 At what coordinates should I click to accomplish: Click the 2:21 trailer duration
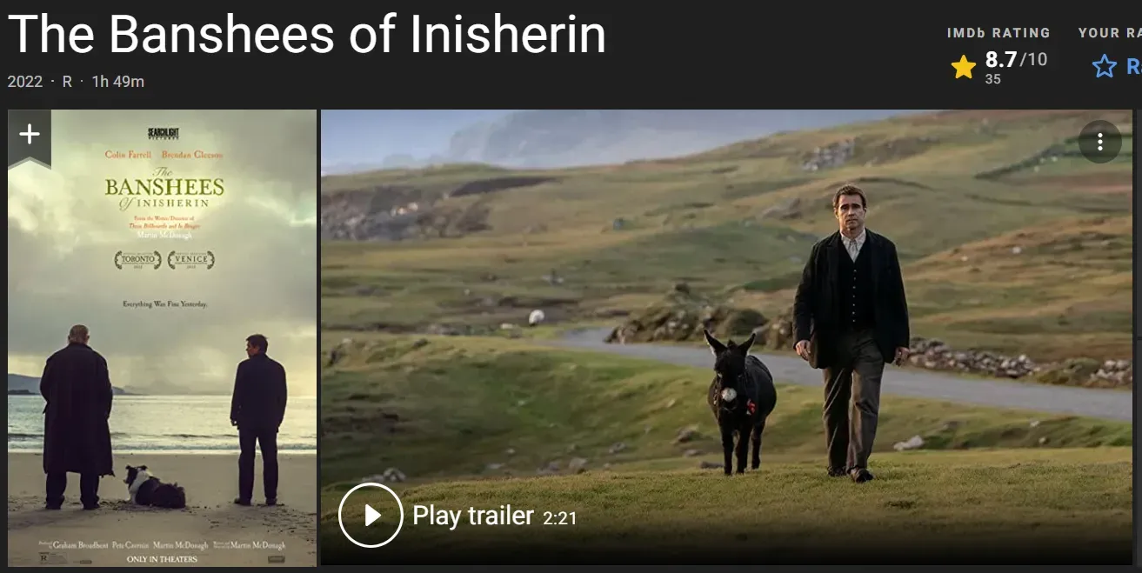pos(560,518)
